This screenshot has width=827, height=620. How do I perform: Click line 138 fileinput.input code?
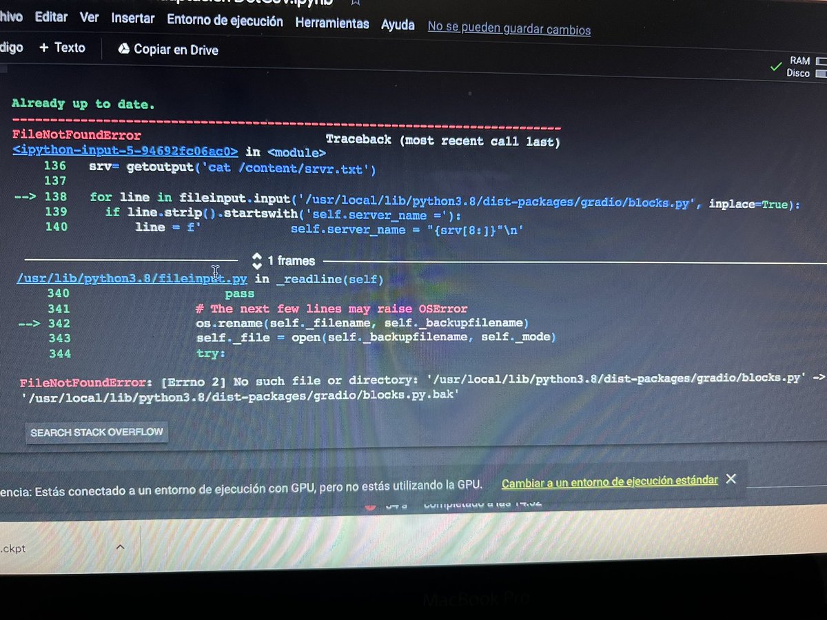(x=445, y=200)
